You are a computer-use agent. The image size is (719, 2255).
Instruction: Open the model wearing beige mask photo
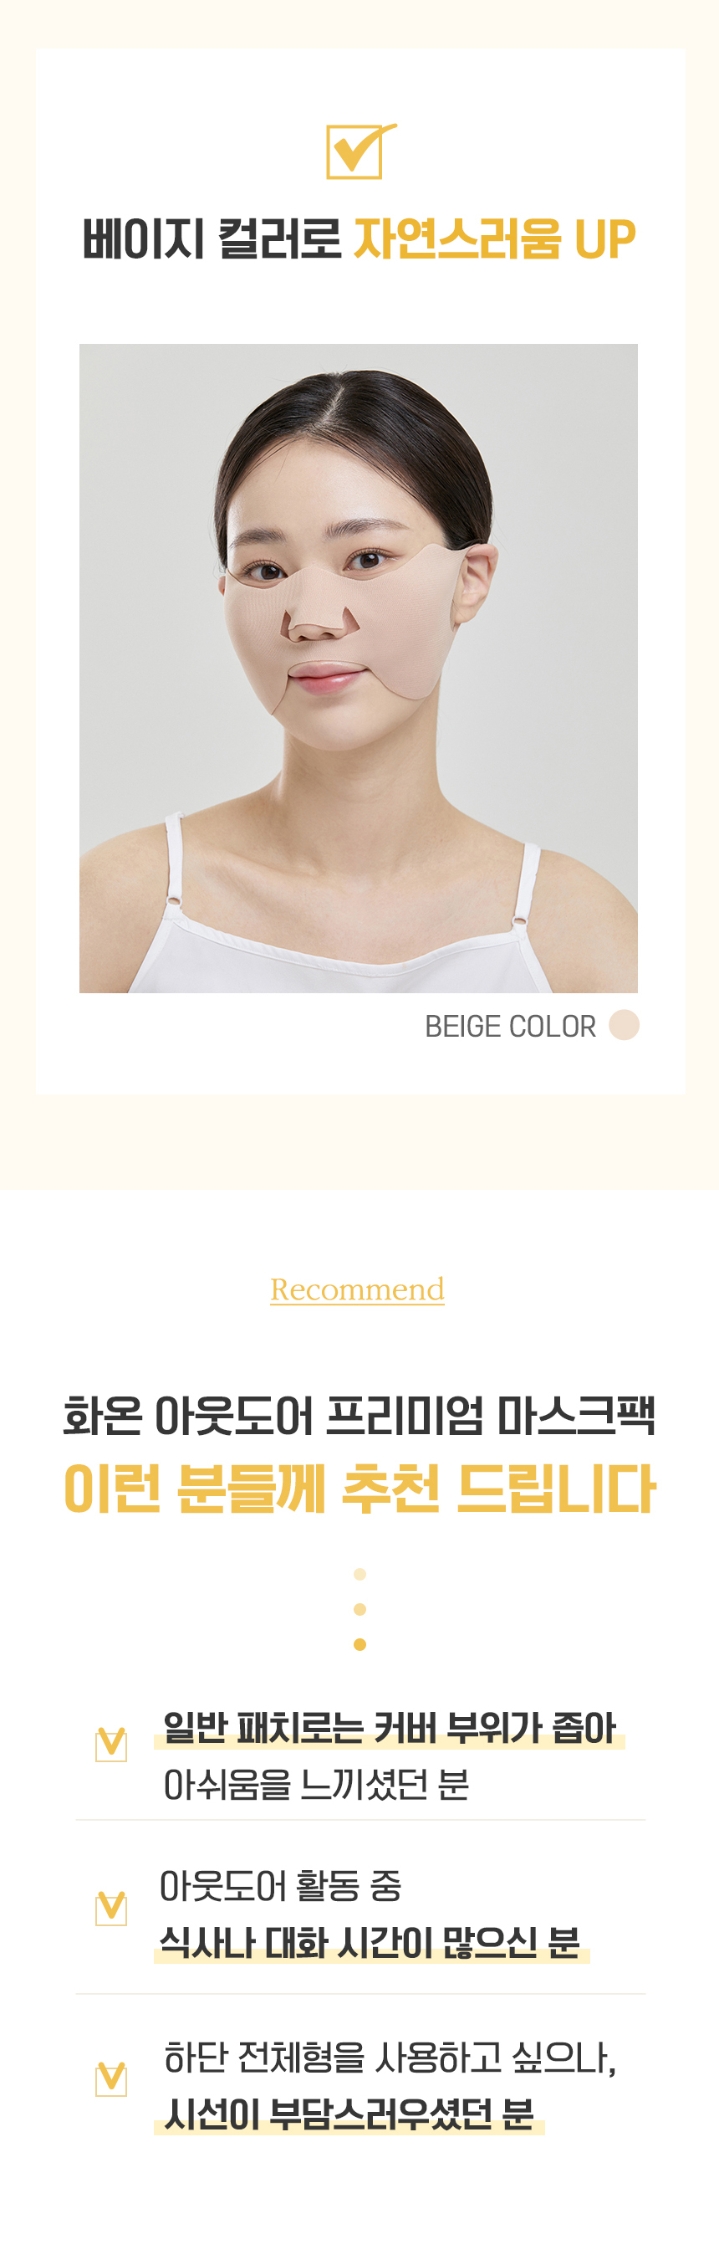point(359,668)
